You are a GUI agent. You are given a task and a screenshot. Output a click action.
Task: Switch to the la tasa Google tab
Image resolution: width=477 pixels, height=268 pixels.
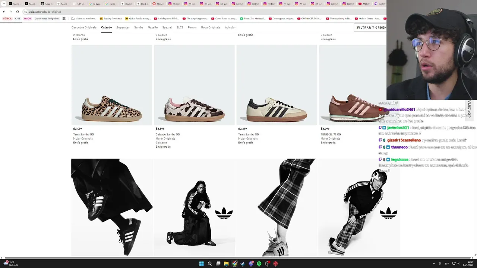tap(95, 4)
